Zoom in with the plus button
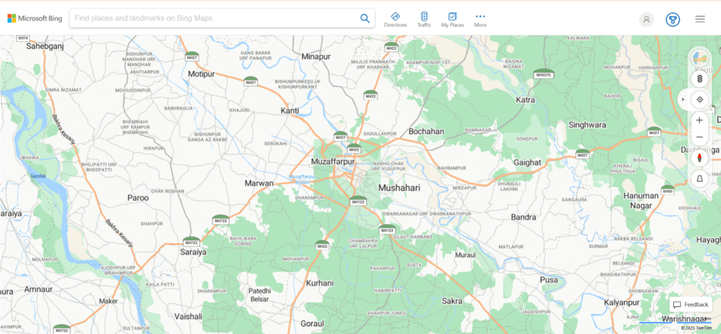 700,120
